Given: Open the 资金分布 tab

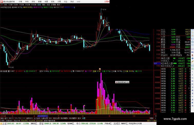Looking at the screenshot, I should click(x=17, y=121).
